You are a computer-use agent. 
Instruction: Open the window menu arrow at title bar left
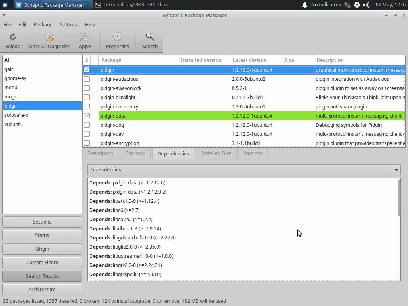(4, 15)
